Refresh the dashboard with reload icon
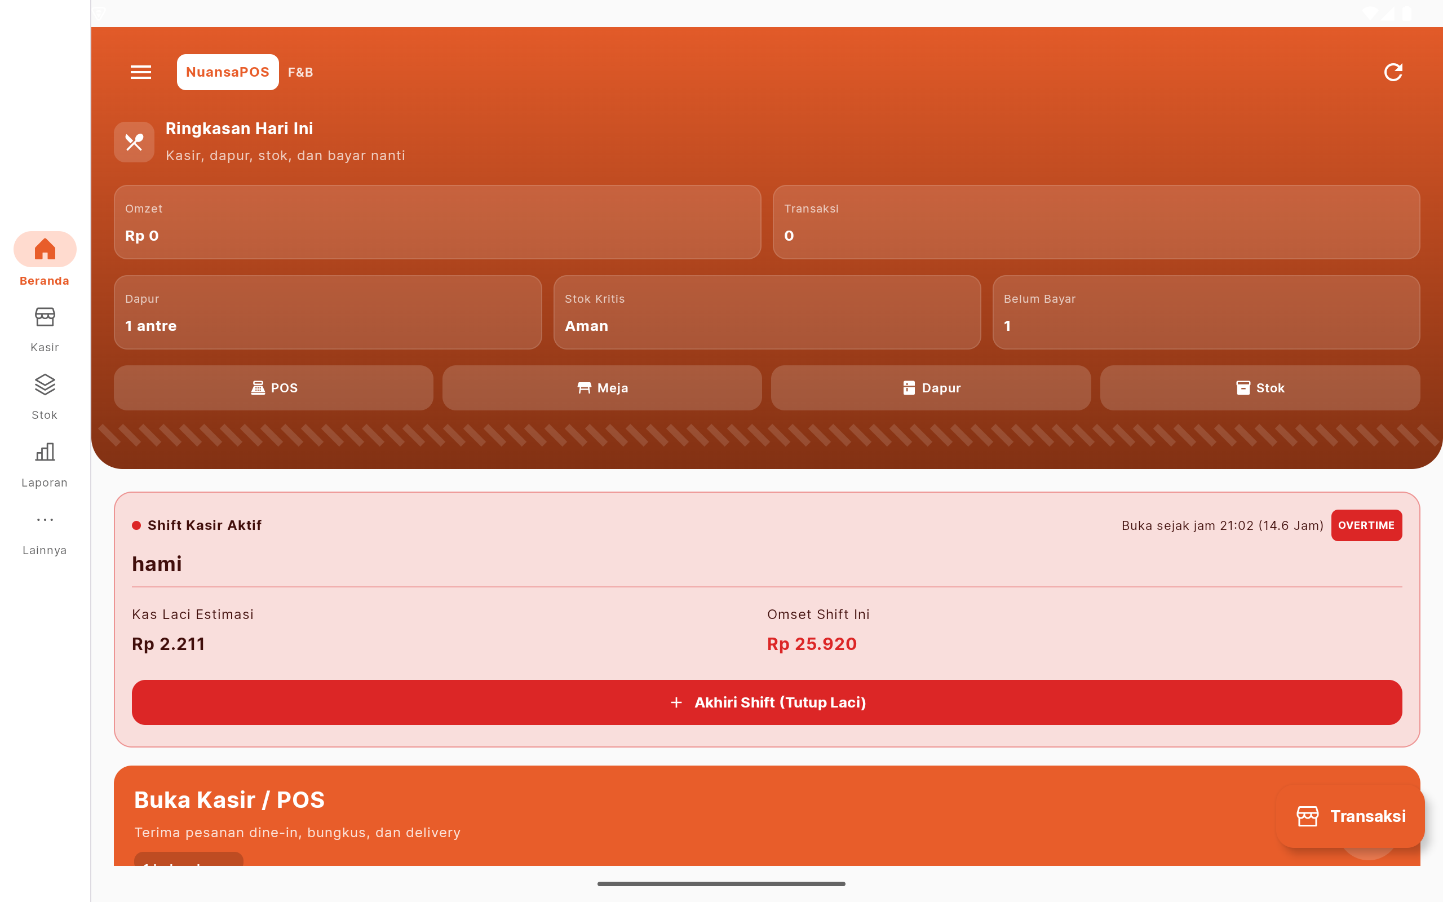The height and width of the screenshot is (902, 1443). (1393, 72)
